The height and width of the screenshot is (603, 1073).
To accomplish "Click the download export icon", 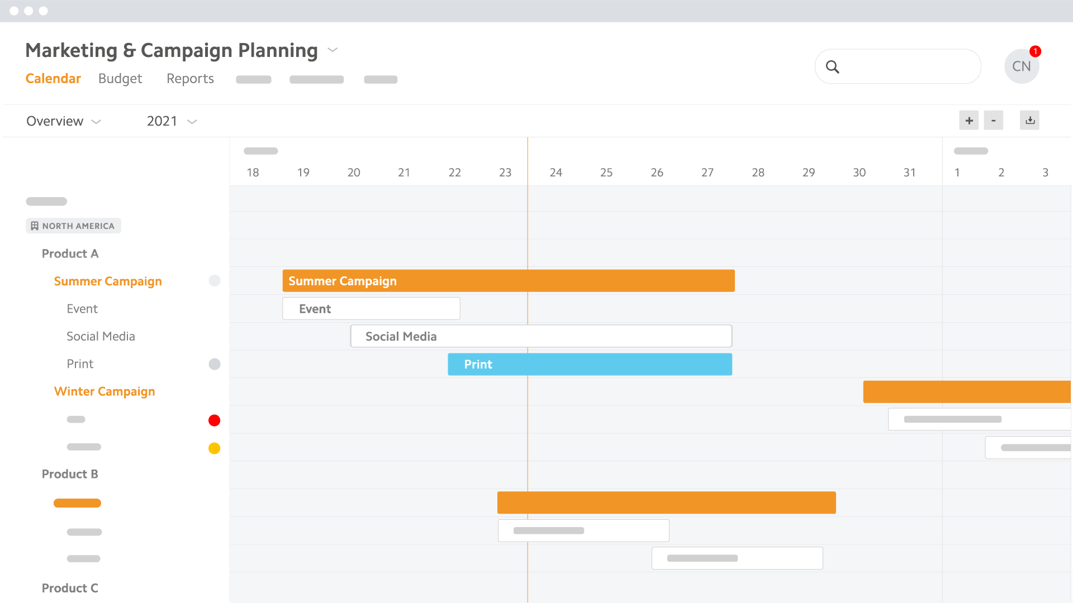I will click(x=1030, y=121).
